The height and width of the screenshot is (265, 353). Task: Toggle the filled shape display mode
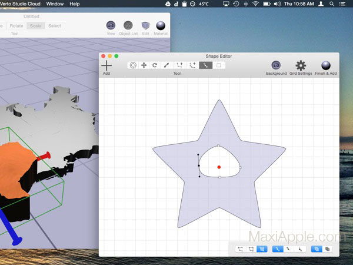tap(262, 249)
